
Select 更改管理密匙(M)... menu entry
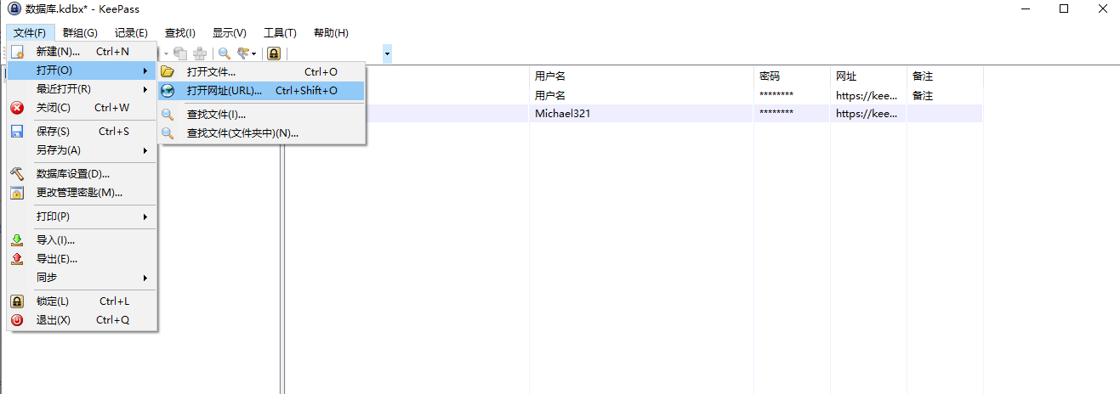pyautogui.click(x=82, y=193)
